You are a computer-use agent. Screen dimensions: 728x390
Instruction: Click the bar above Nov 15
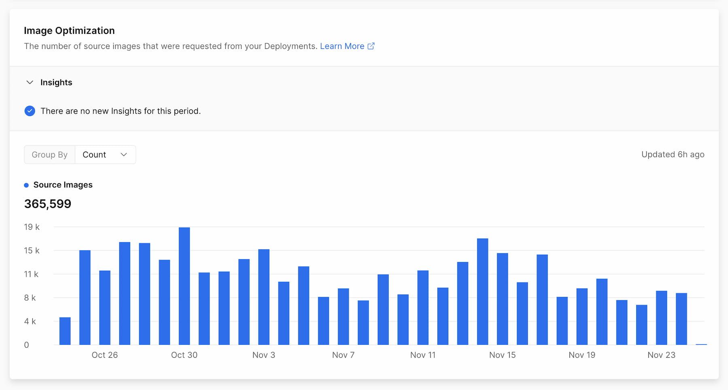(x=502, y=299)
